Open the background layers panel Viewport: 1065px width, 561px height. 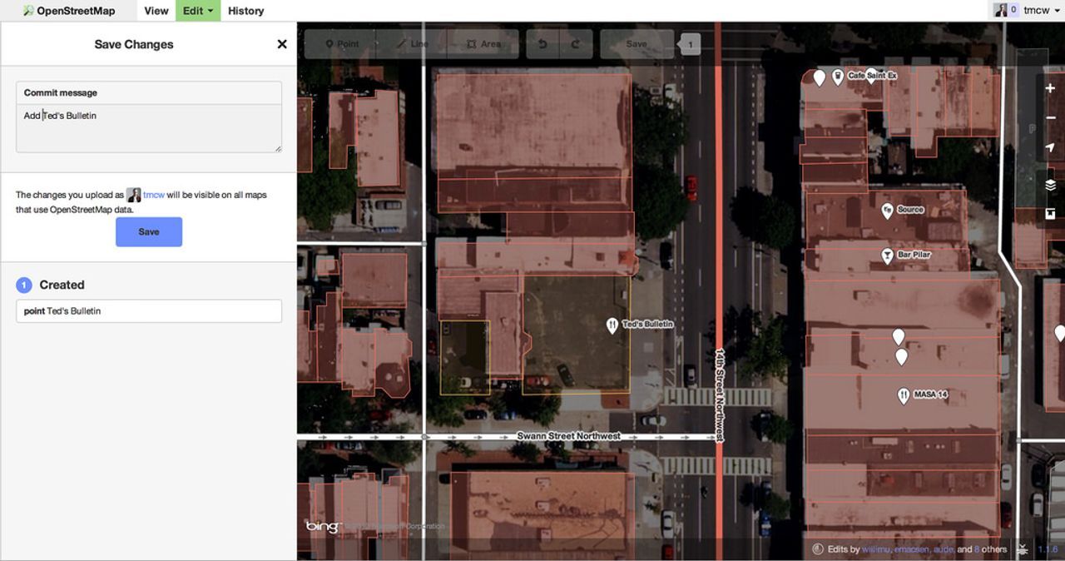coord(1050,185)
